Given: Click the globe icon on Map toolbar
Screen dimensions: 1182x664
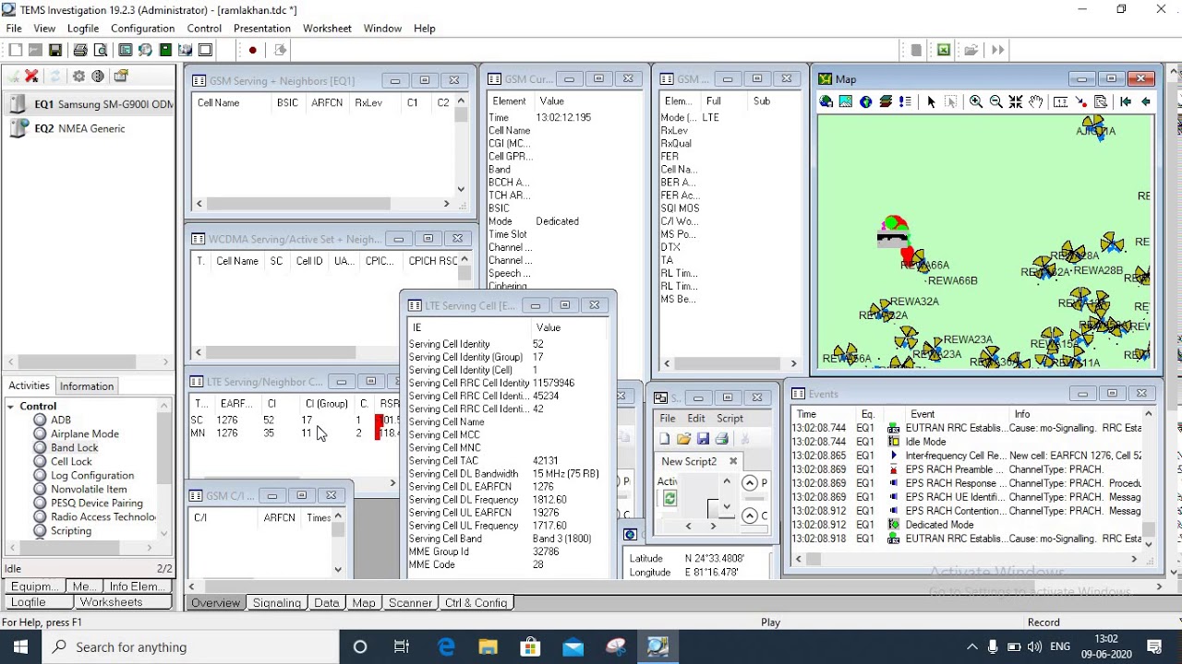Looking at the screenshot, I should (865, 102).
